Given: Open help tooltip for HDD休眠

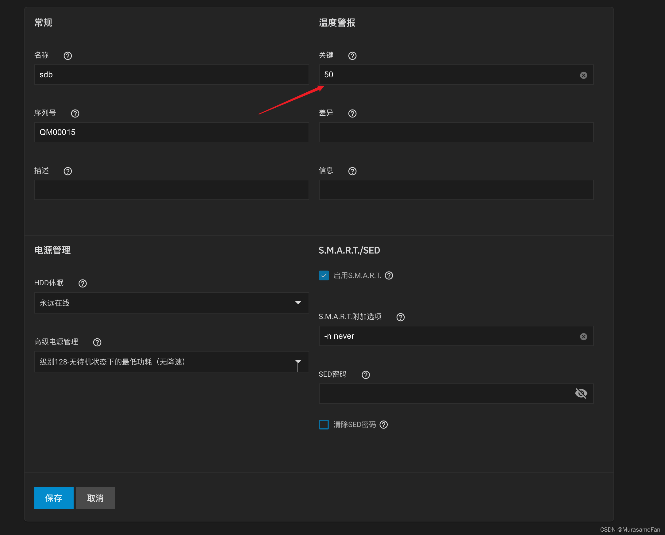Looking at the screenshot, I should tap(82, 283).
